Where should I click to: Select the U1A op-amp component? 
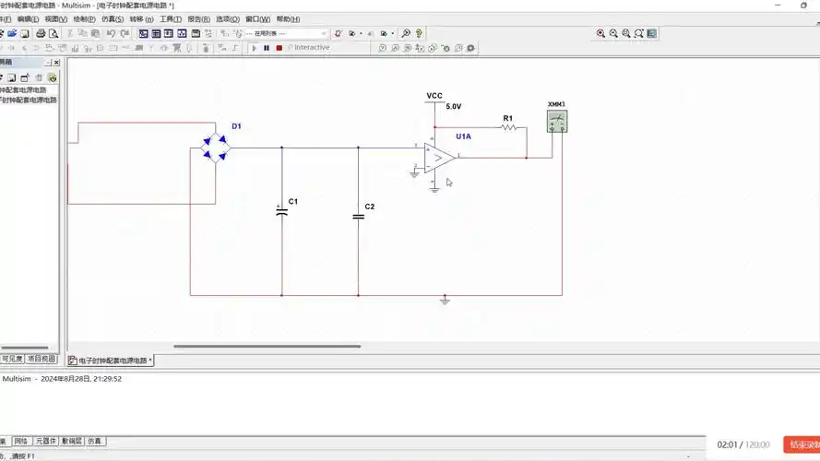tap(439, 156)
